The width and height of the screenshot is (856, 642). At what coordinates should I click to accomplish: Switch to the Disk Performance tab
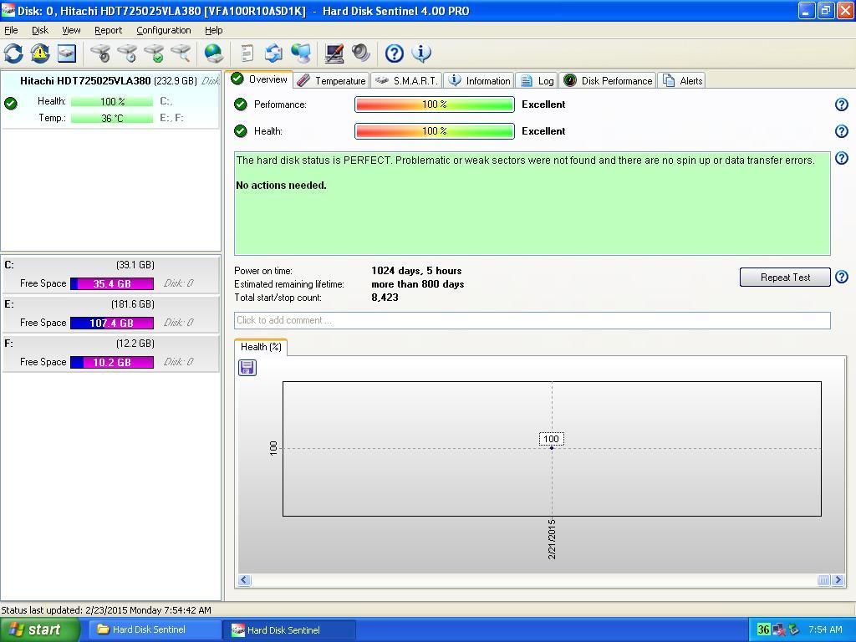(608, 81)
